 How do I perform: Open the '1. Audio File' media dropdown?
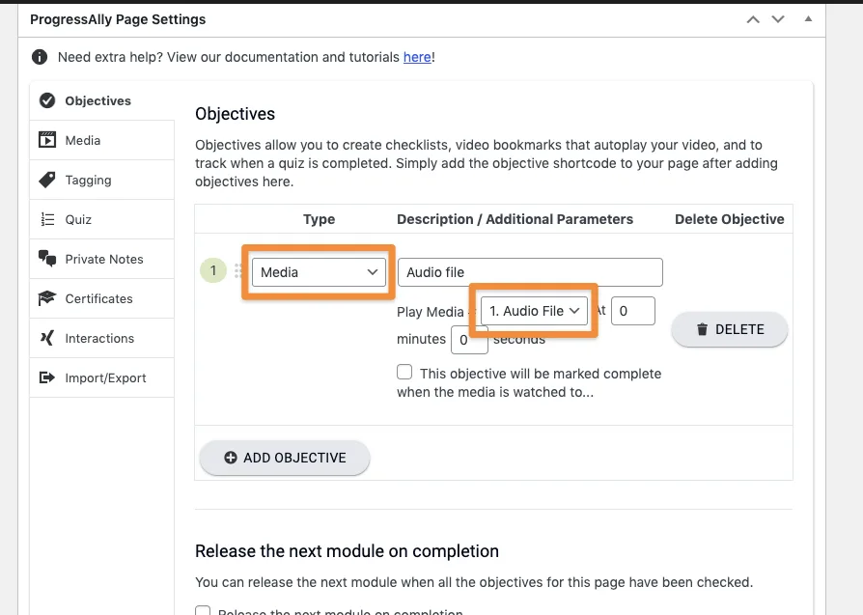pyautogui.click(x=534, y=311)
